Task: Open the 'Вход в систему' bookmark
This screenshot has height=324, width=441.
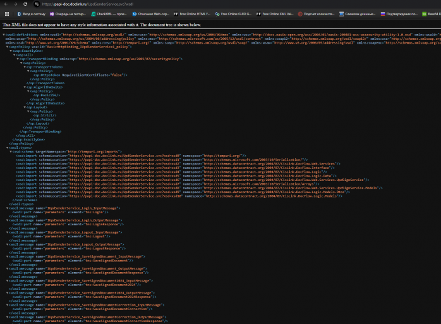Action: point(32,14)
